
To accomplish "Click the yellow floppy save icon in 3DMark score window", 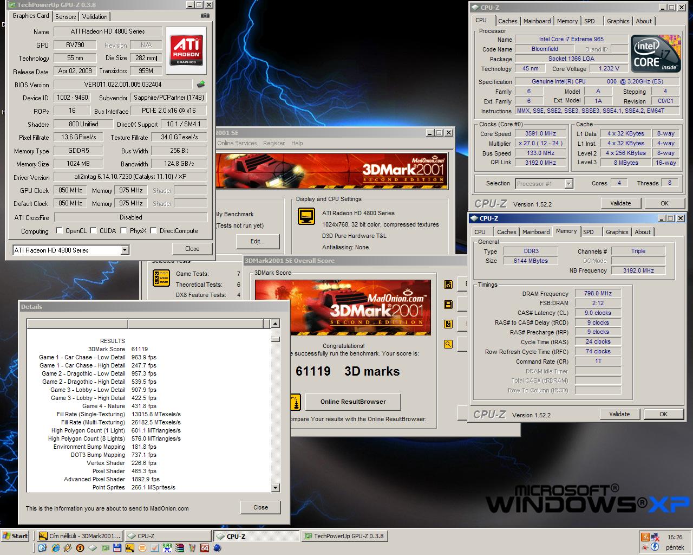I will tap(448, 305).
